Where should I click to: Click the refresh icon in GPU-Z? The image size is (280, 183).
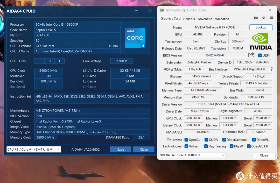264,18
